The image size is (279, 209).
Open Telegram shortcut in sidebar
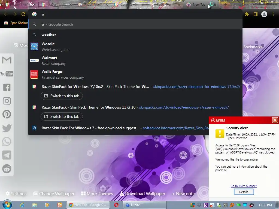coord(7,155)
